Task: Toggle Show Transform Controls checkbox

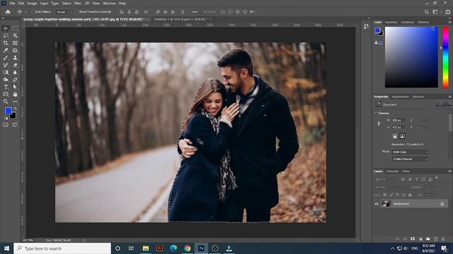Action: 76,12
